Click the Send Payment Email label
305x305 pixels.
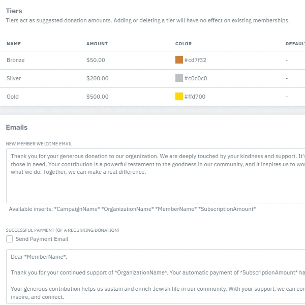coord(42,239)
